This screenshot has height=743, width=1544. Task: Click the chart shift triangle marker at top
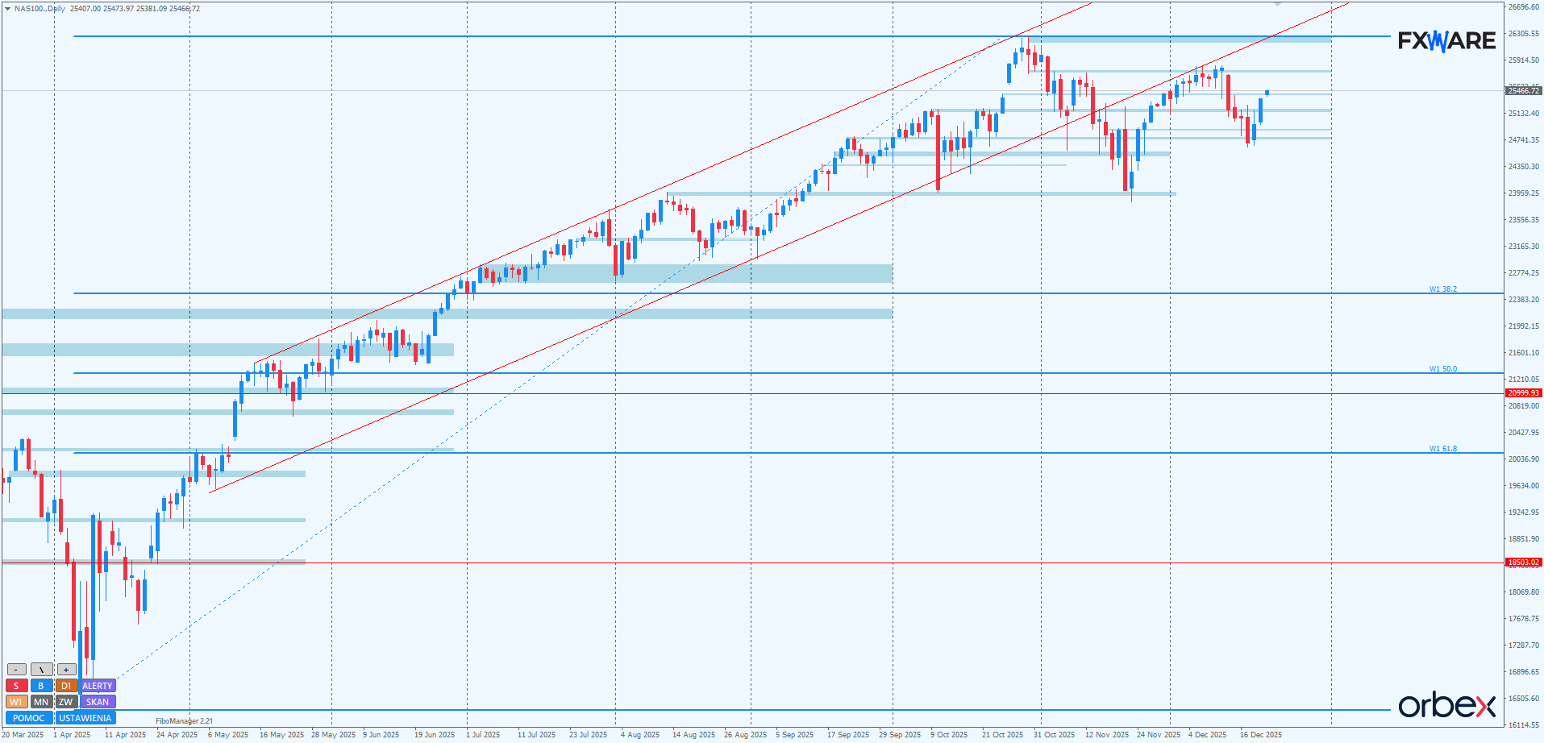[x=1277, y=5]
